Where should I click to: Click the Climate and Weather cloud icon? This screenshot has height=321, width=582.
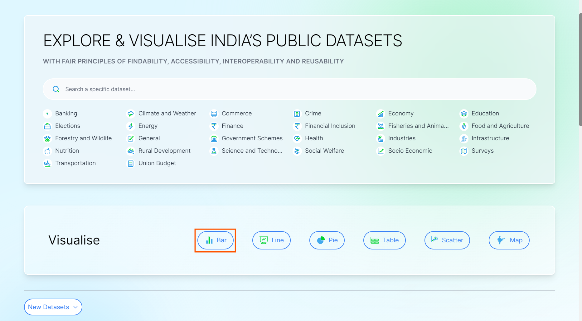[x=131, y=114]
